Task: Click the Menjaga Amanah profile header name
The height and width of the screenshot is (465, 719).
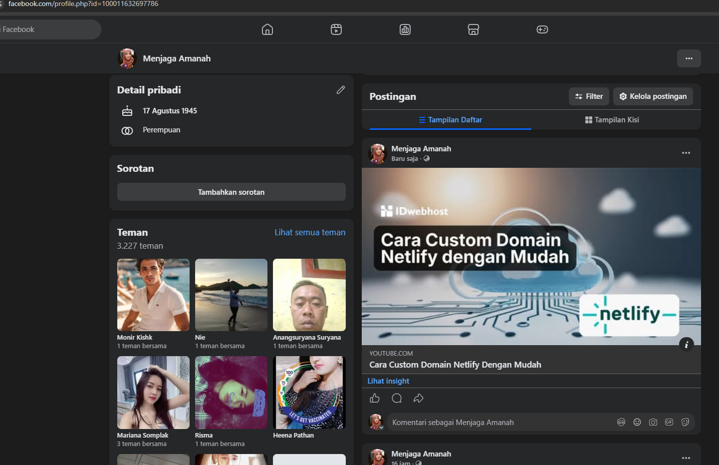Action: 177,58
